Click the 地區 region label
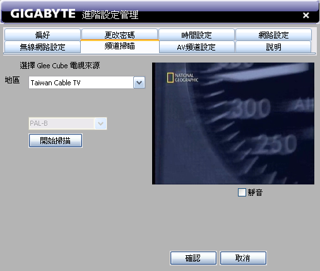 coord(12,80)
